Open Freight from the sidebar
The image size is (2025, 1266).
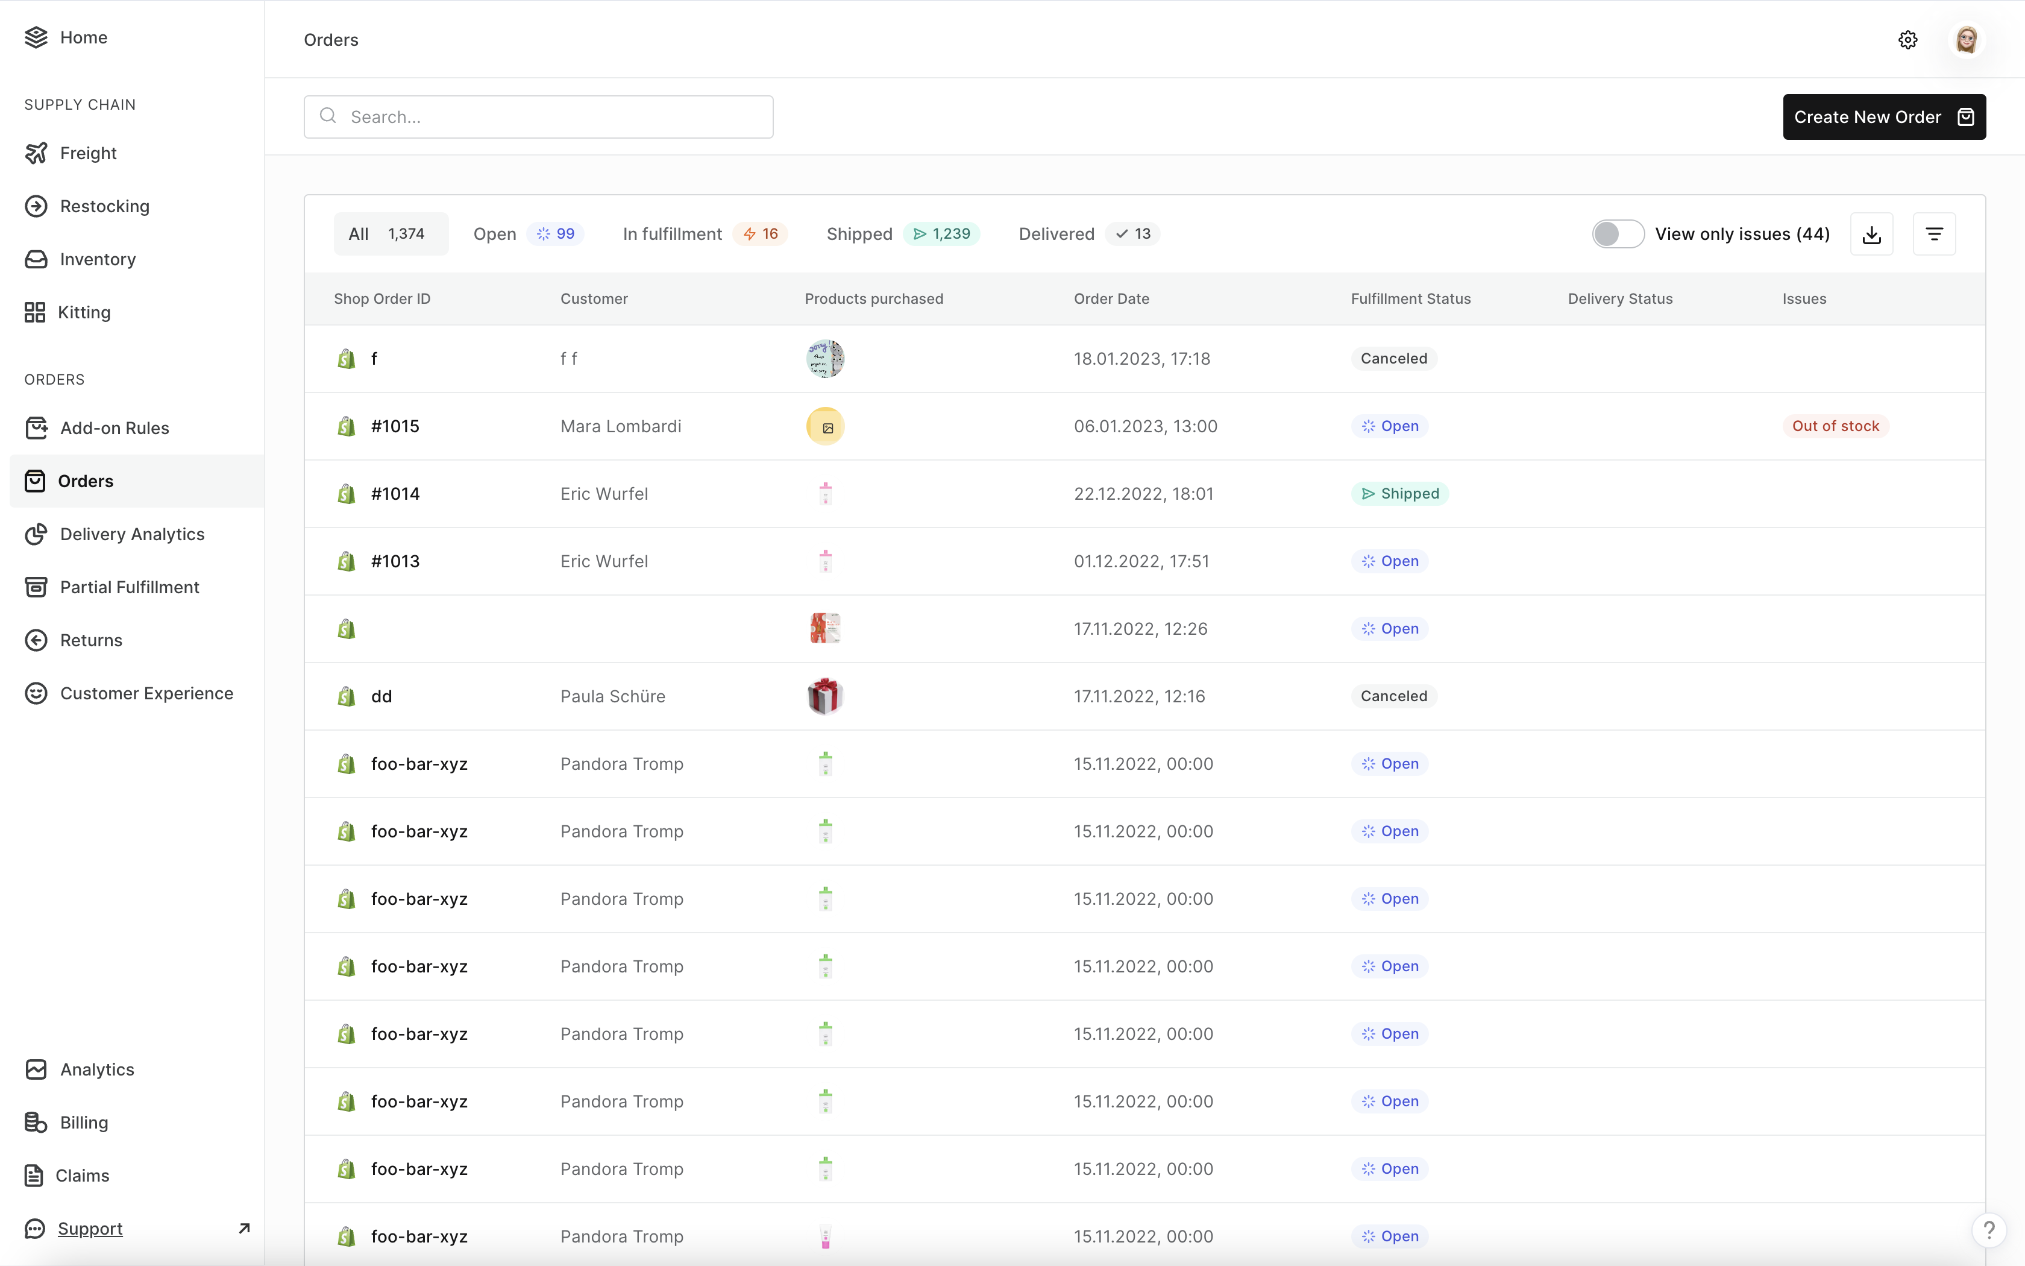coord(88,153)
